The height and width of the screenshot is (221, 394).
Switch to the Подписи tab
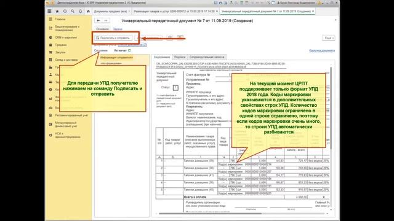point(180,57)
